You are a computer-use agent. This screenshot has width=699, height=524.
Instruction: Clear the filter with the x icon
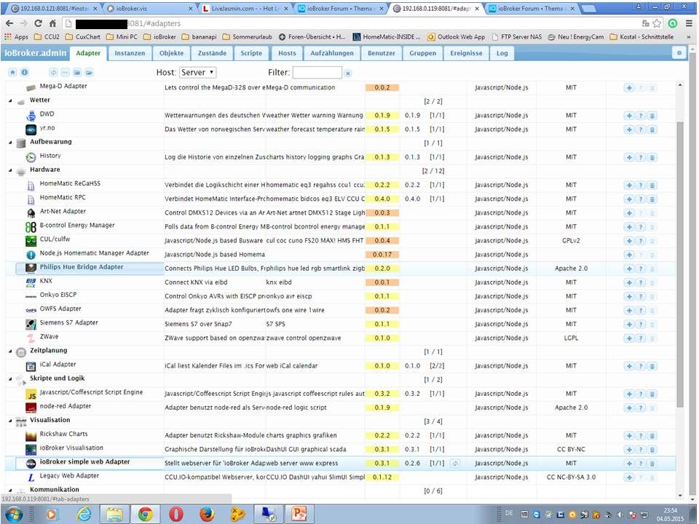(x=348, y=73)
